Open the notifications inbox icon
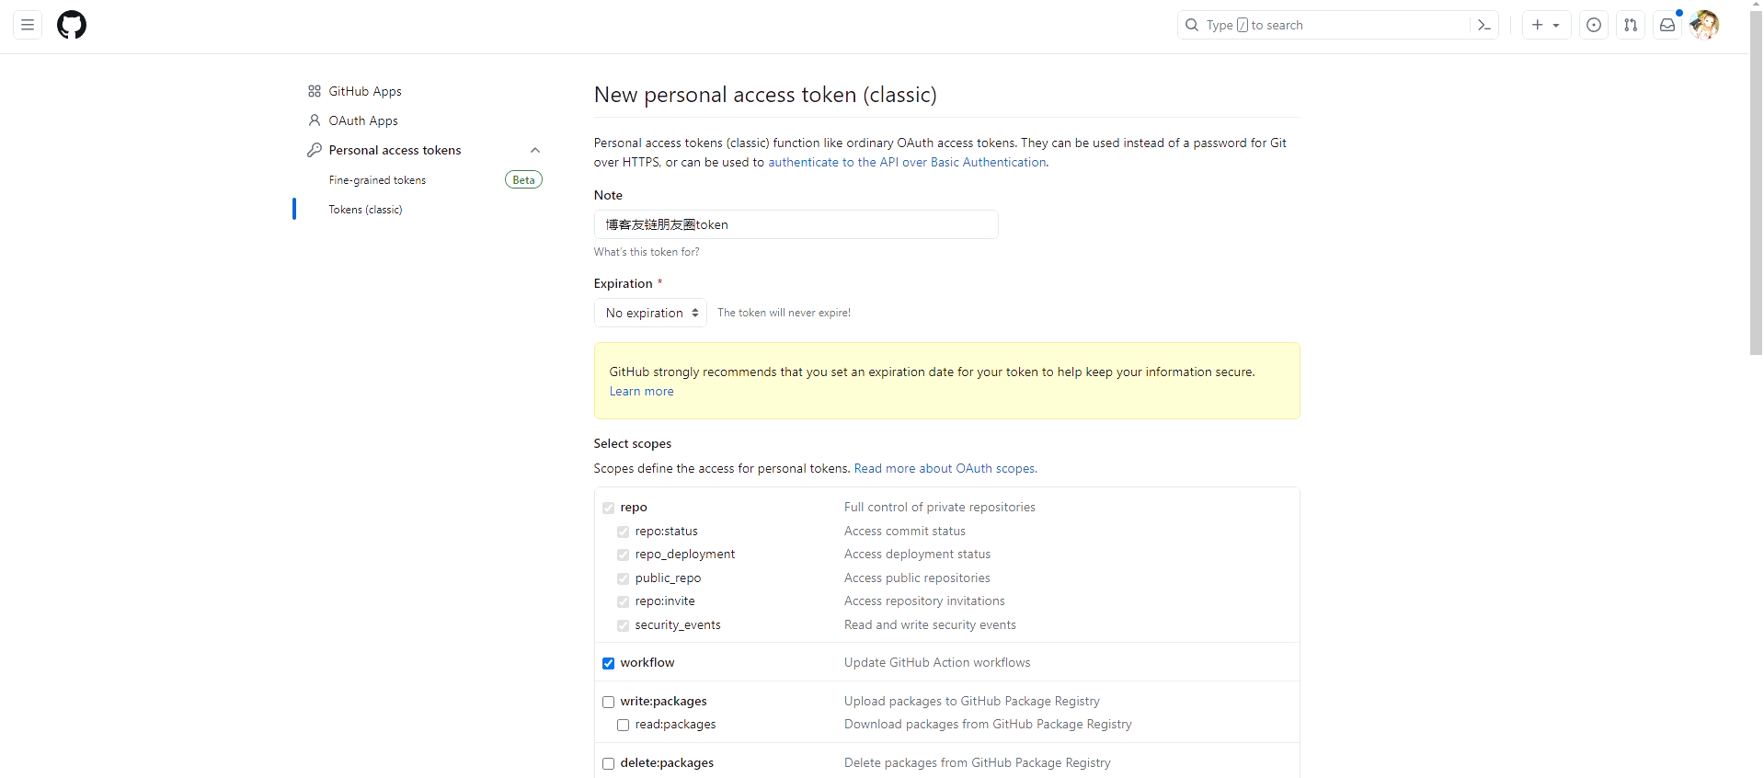1764x778 pixels. coord(1667,25)
